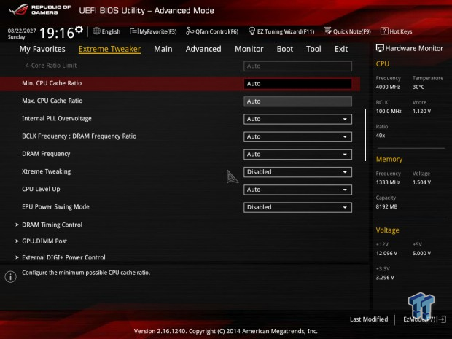Click the Hot Keys label
This screenshot has width=452, height=339.
[401, 31]
